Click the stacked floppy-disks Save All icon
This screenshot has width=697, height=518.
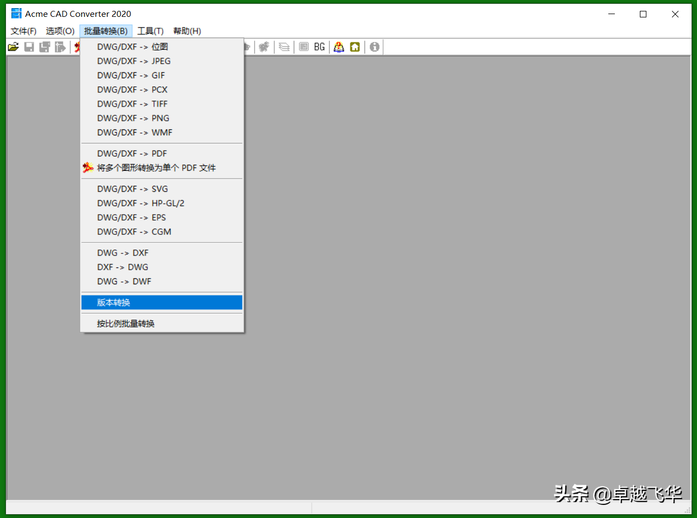45,47
